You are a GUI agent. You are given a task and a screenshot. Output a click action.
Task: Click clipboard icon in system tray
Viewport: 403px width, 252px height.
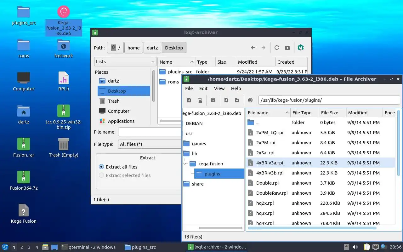[x=367, y=247]
